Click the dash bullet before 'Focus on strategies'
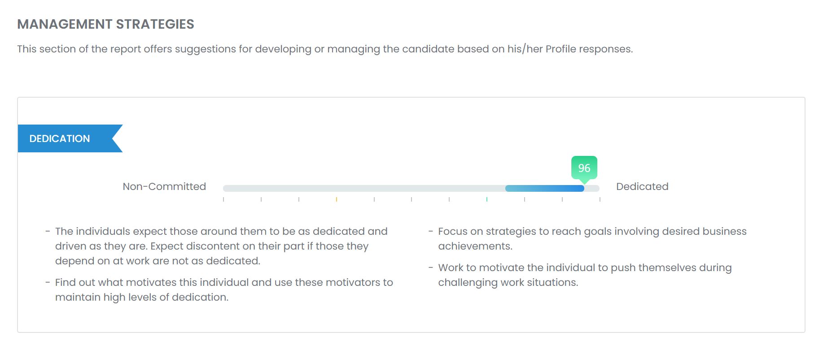The height and width of the screenshot is (345, 823). 431,232
